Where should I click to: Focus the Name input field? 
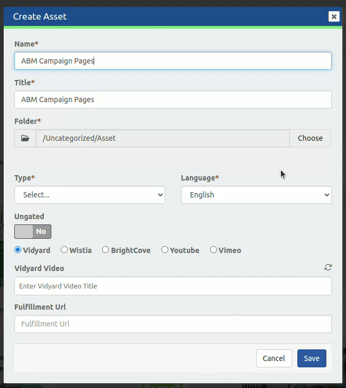tap(173, 61)
